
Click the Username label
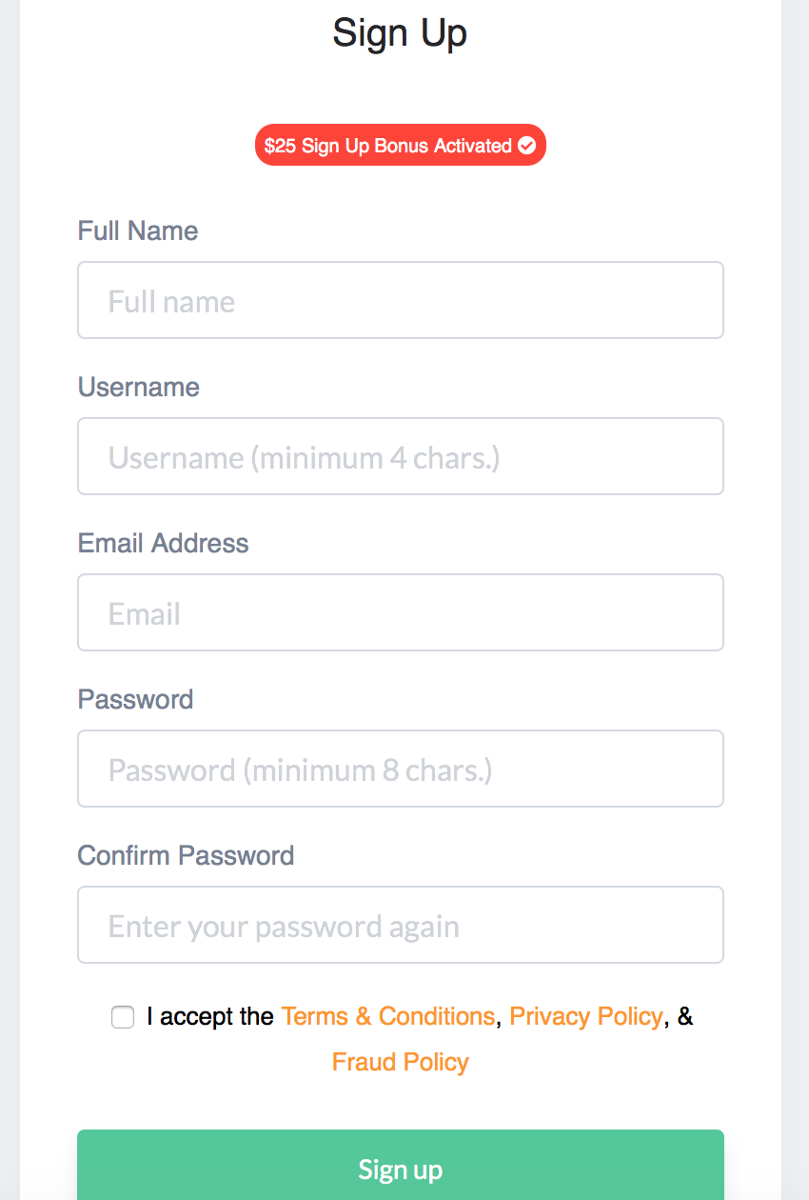pos(139,387)
